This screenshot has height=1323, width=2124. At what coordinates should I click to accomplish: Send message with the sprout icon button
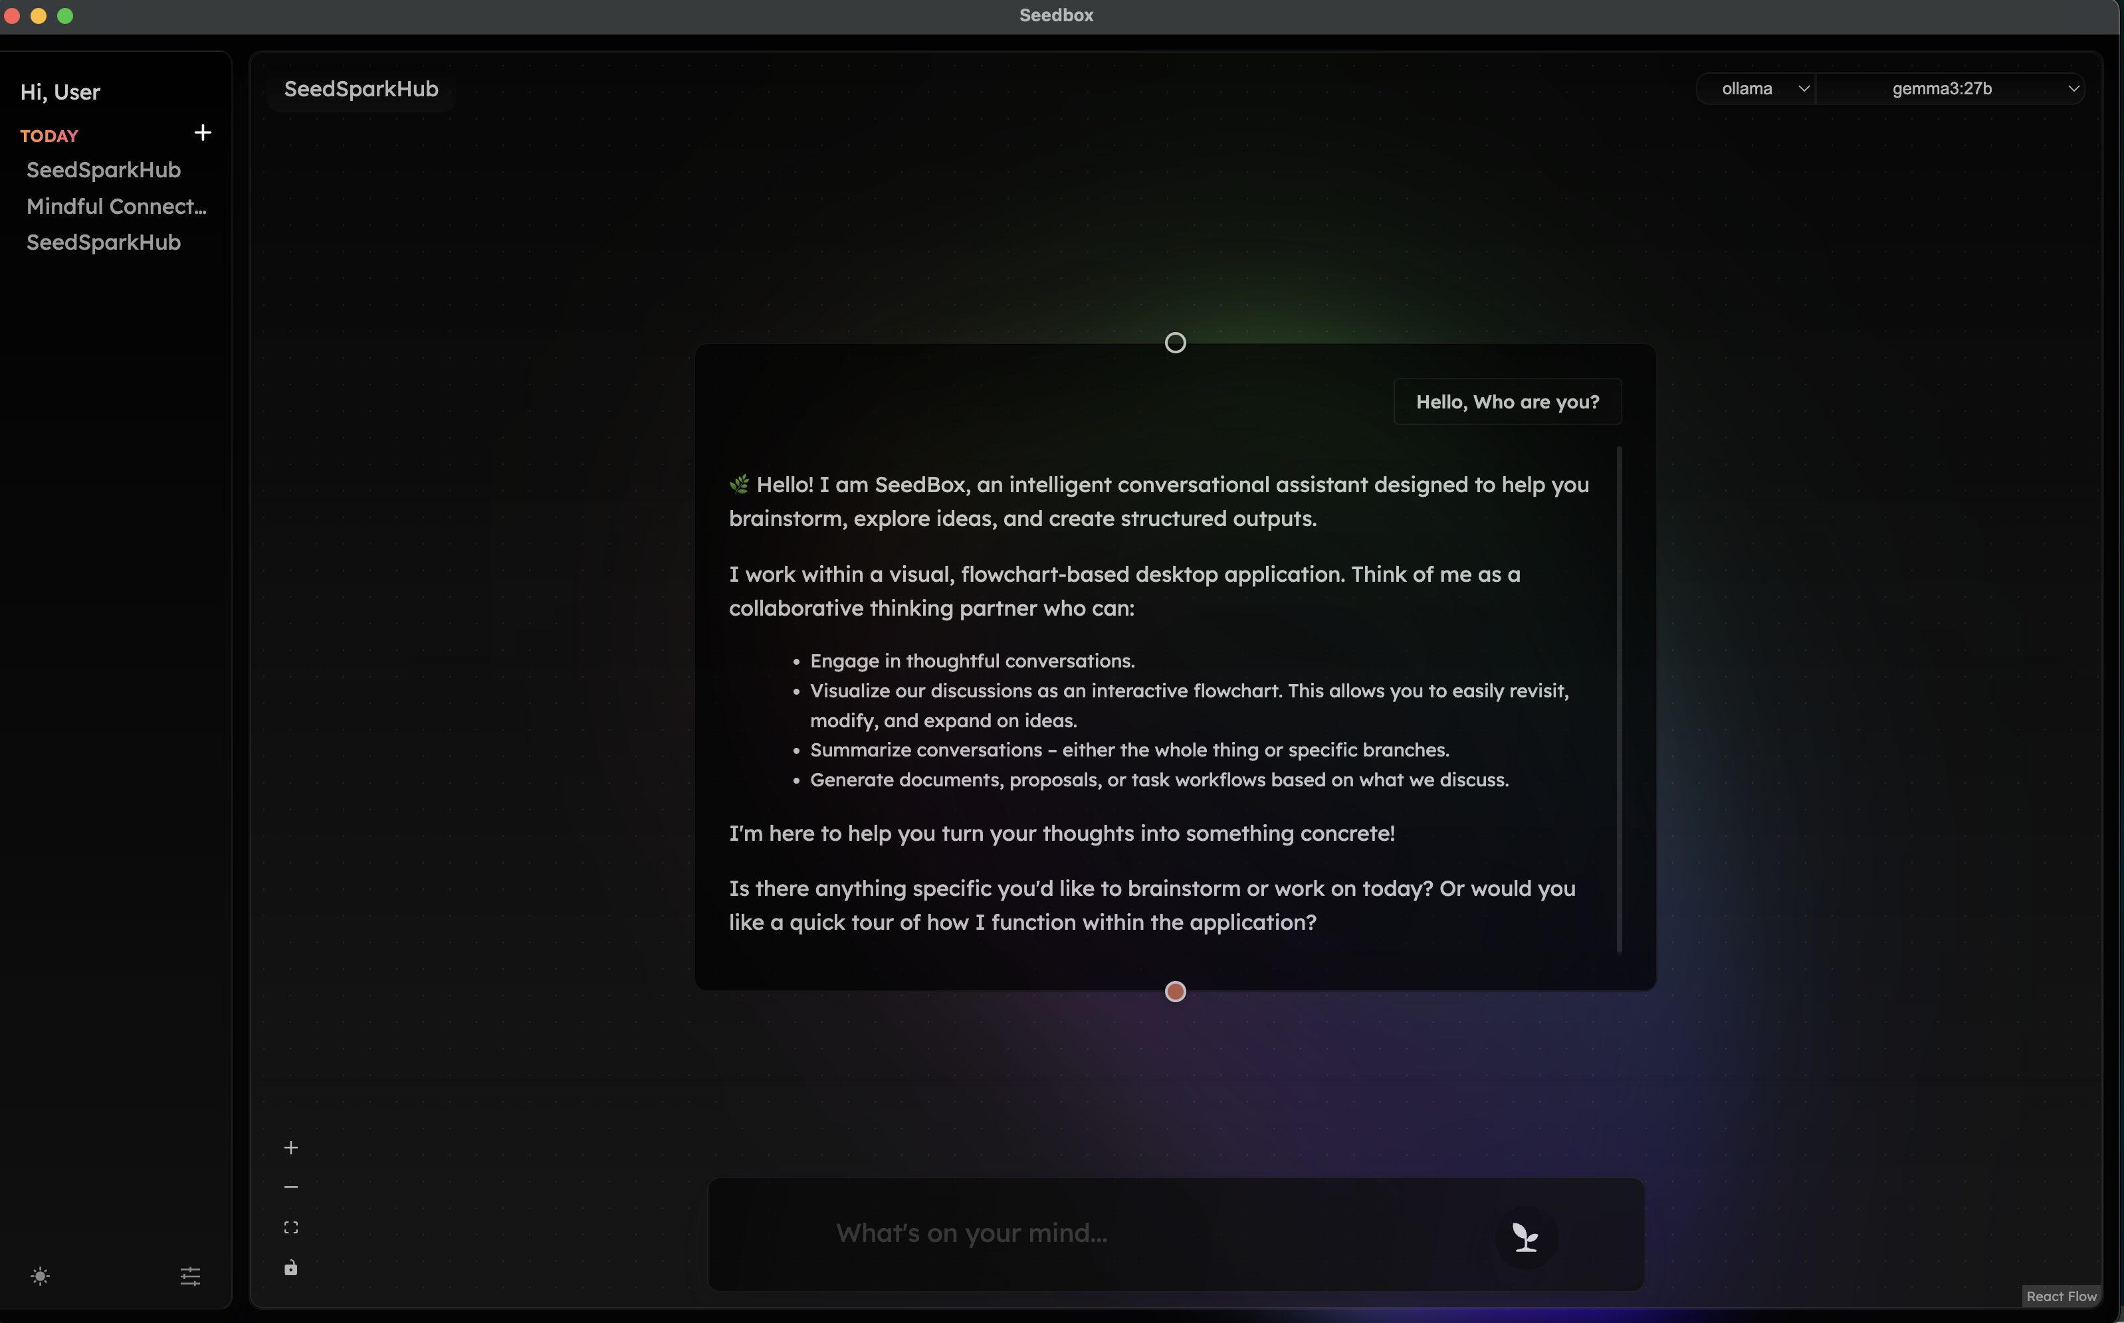pyautogui.click(x=1525, y=1237)
